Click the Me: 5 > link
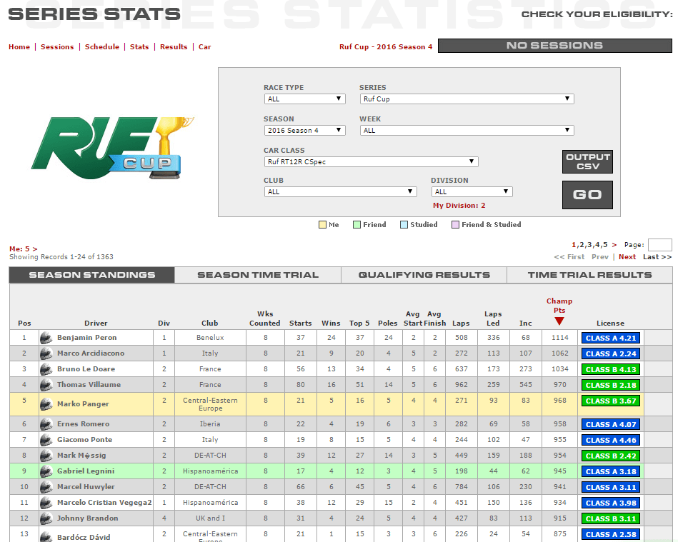678x542 pixels. (x=24, y=249)
